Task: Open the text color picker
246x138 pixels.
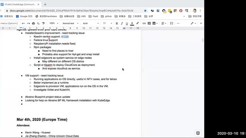Action: (x=132, y=23)
